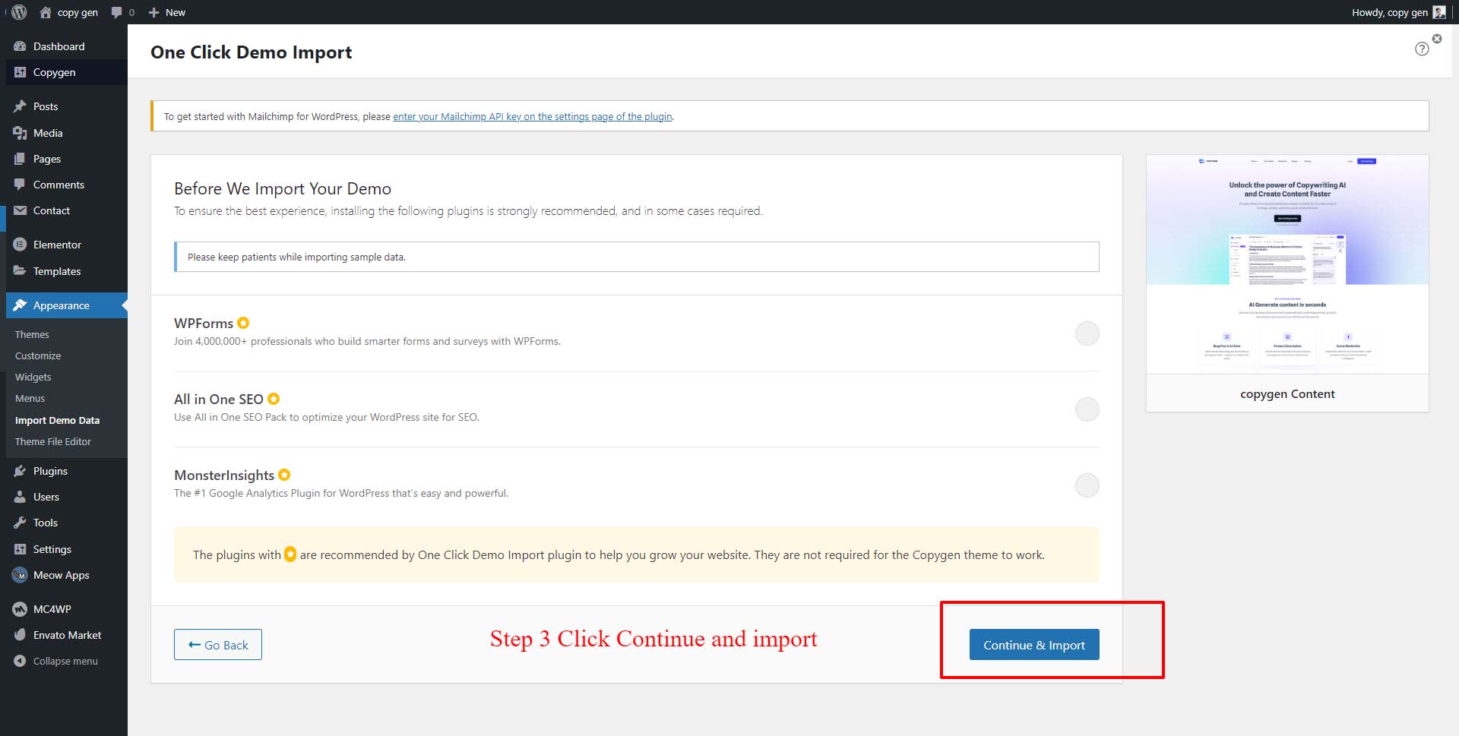Click the Media library icon
The height and width of the screenshot is (736, 1459).
20,133
